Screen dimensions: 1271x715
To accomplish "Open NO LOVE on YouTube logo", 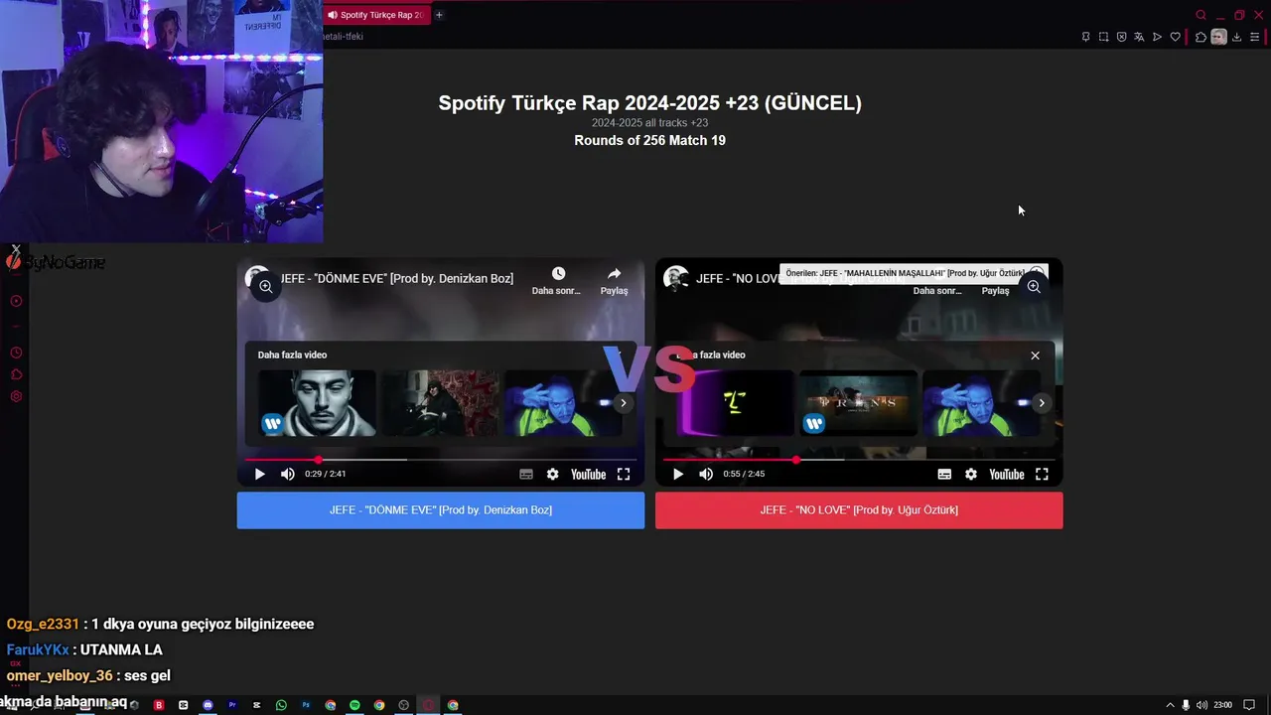I will pos(1006,475).
